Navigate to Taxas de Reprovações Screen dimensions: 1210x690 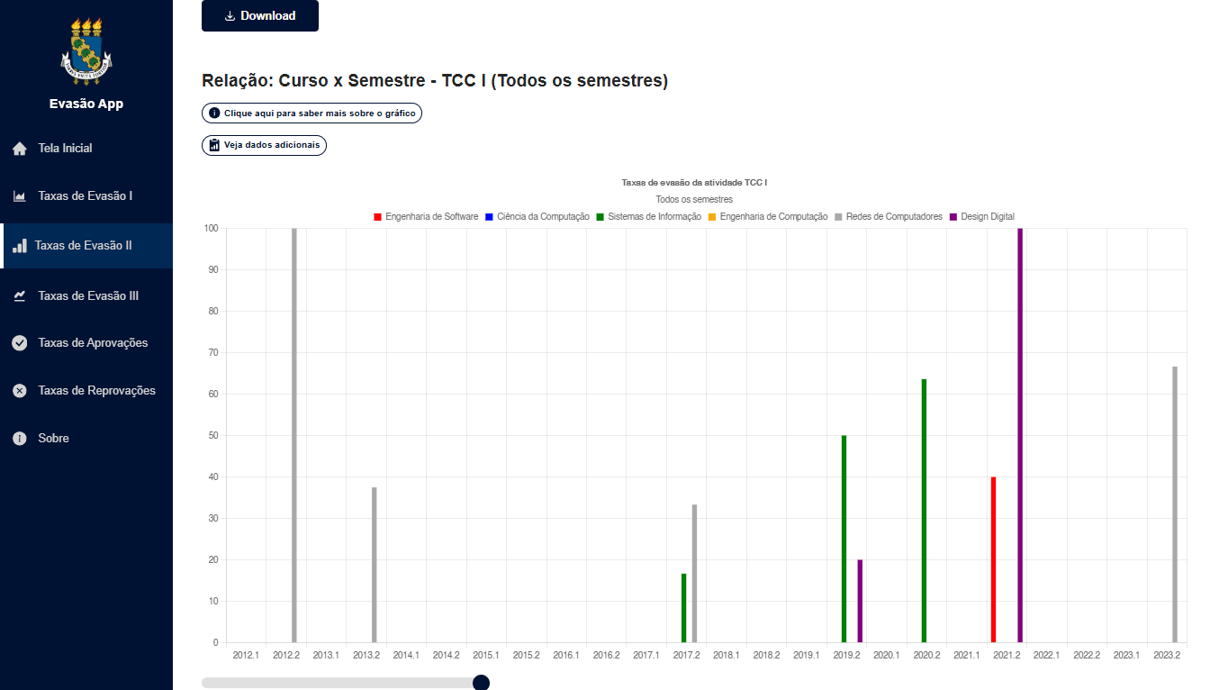(x=86, y=391)
